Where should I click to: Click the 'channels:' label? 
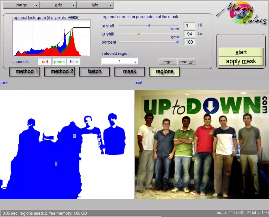pos(21,62)
